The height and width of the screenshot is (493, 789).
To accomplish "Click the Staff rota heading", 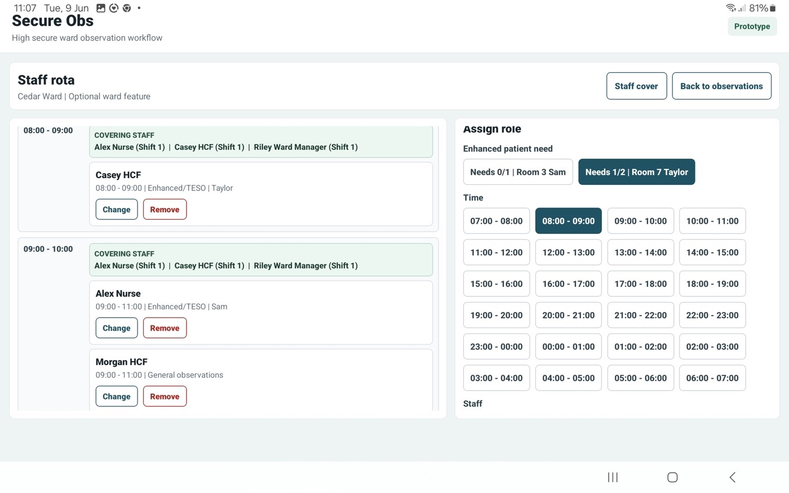I will point(46,80).
